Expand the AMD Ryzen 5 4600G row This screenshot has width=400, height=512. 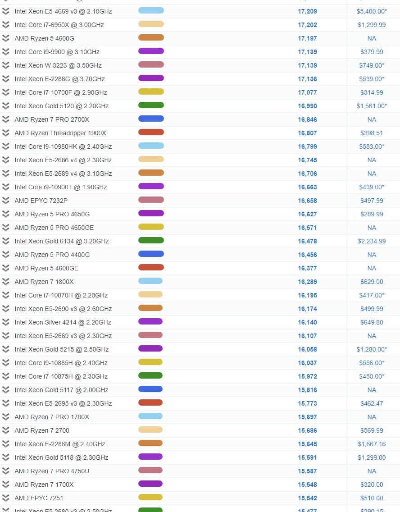coord(5,38)
